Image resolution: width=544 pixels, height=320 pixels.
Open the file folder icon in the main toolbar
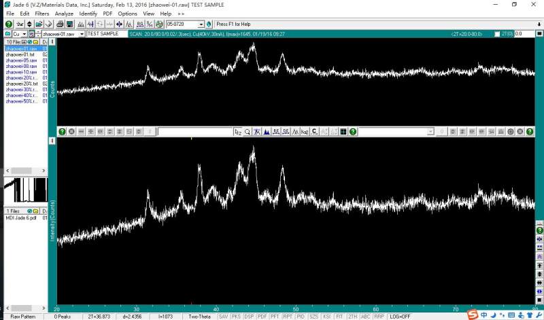click(39, 24)
